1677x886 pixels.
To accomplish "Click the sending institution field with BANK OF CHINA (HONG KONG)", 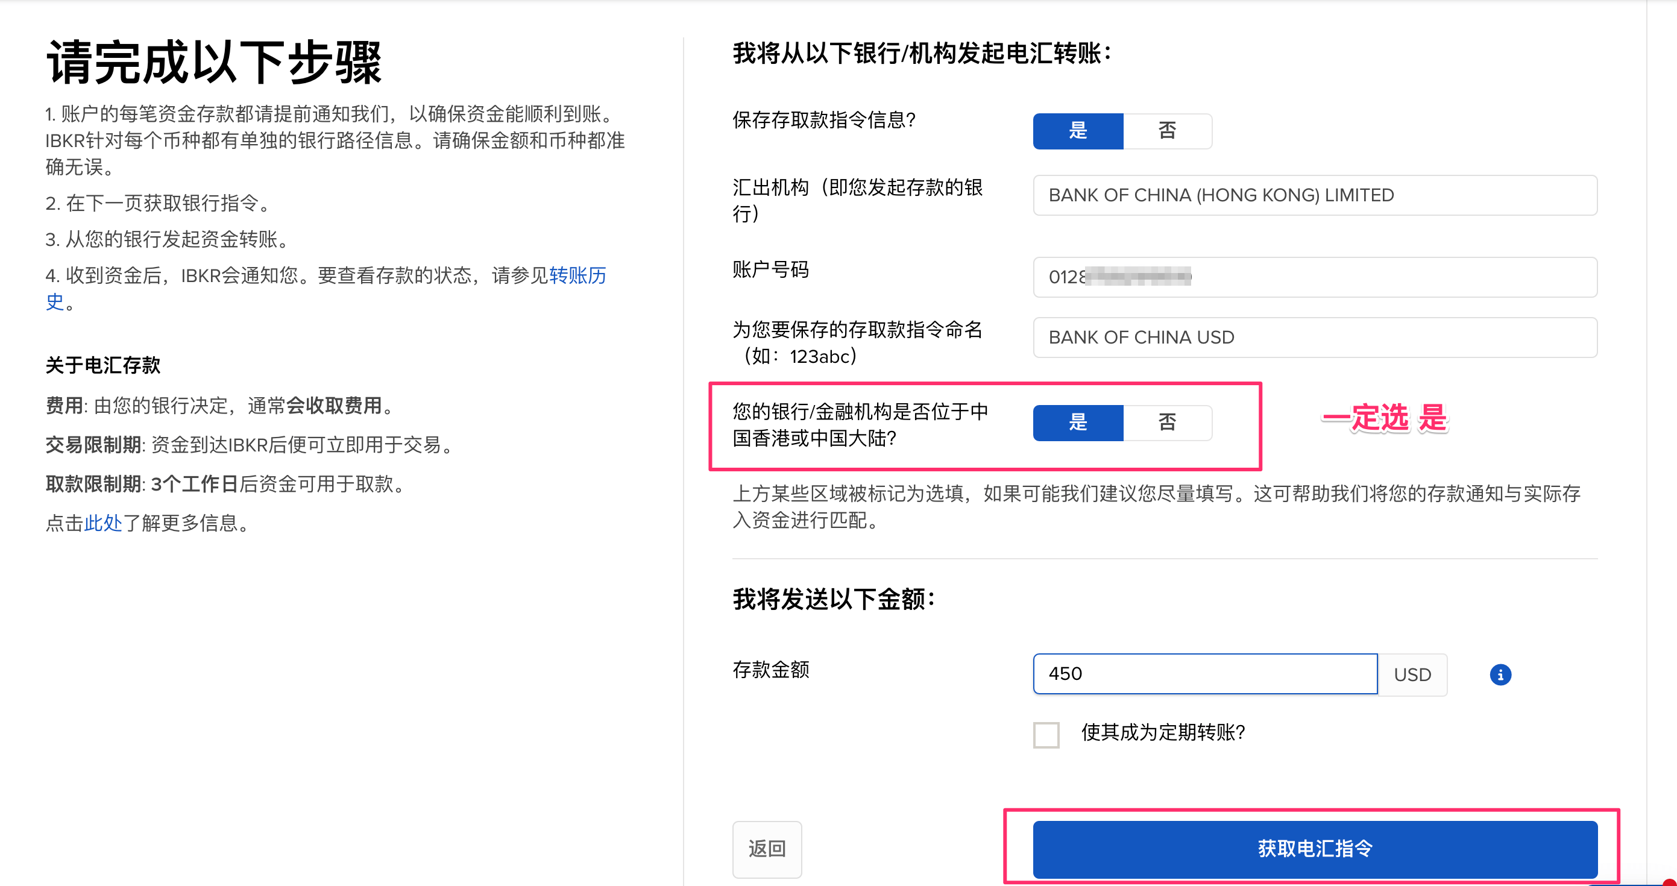I will [1314, 195].
